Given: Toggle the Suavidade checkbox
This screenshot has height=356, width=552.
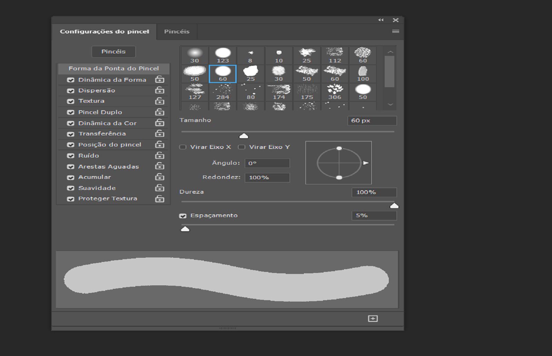Looking at the screenshot, I should tap(71, 188).
